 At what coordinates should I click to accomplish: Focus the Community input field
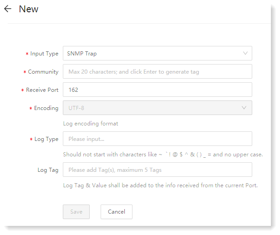[158, 71]
